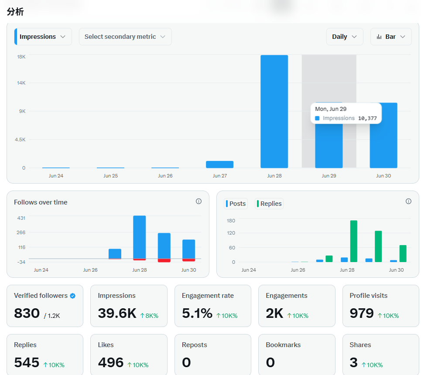The image size is (421, 375).
Task: Open the Bookmarks card
Action: 297,355
